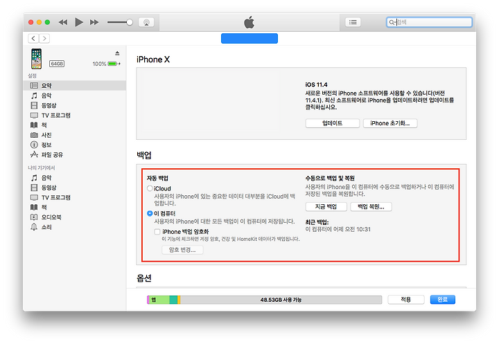Select 음악 under 설정
This screenshot has width=499, height=344.
75,96
